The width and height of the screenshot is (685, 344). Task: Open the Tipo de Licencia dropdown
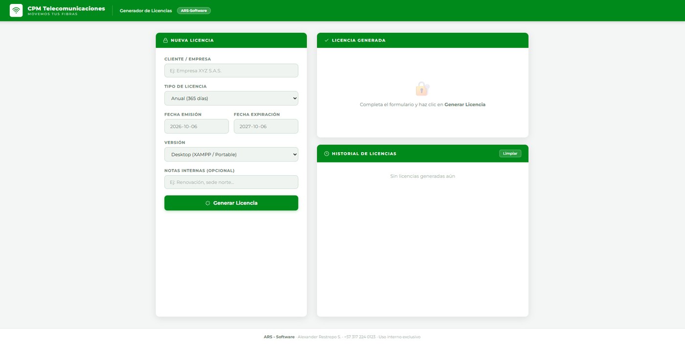pyautogui.click(x=231, y=98)
